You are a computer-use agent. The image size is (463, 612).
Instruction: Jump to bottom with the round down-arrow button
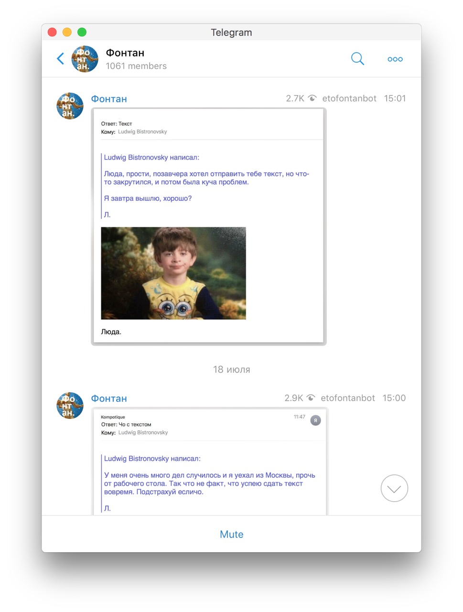coord(394,488)
